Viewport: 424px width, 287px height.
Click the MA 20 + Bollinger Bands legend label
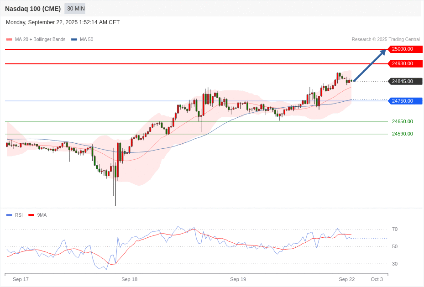(40, 39)
